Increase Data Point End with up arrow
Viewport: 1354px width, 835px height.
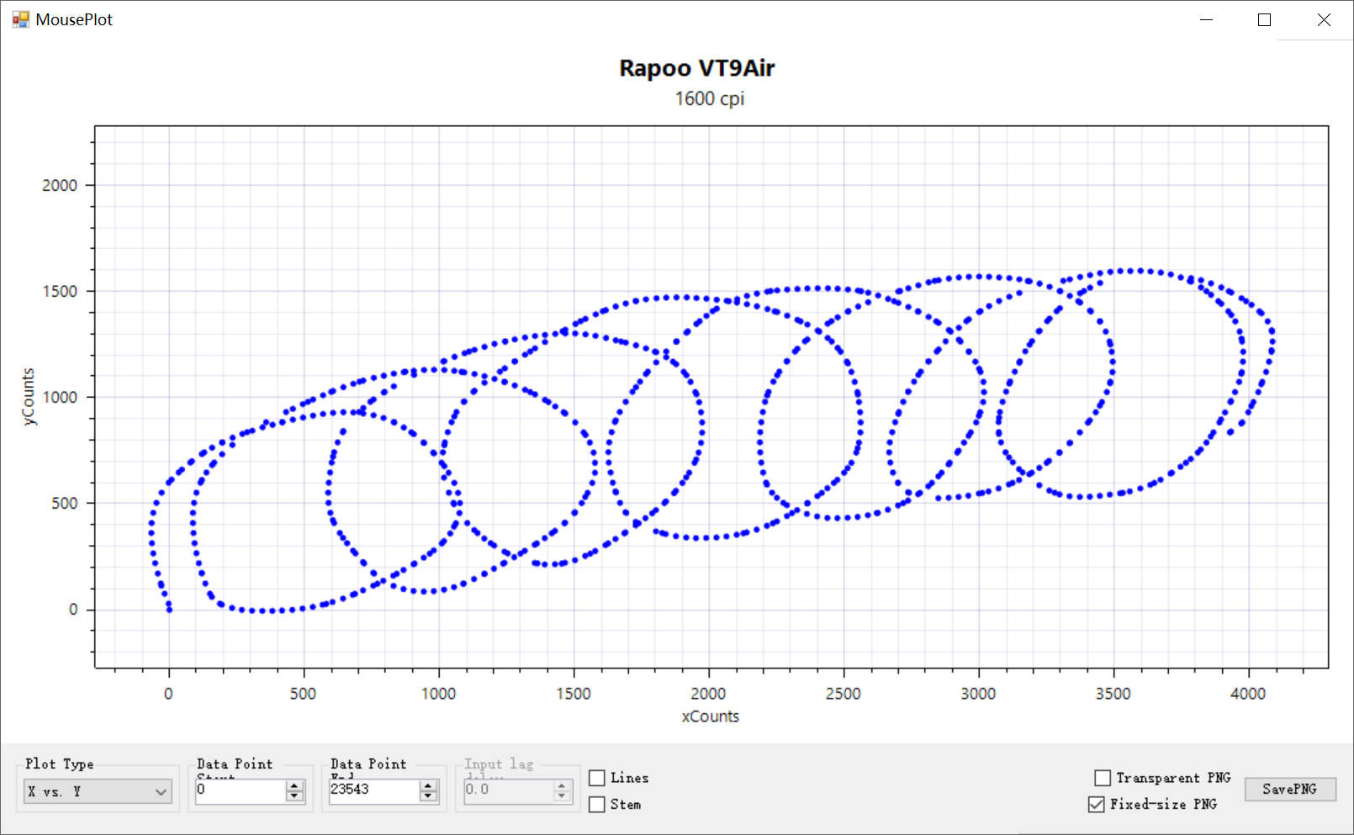coord(428,785)
